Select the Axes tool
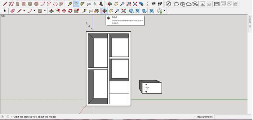 click(95, 4)
